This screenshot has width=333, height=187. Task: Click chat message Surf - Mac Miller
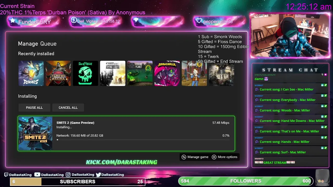coord(283,152)
